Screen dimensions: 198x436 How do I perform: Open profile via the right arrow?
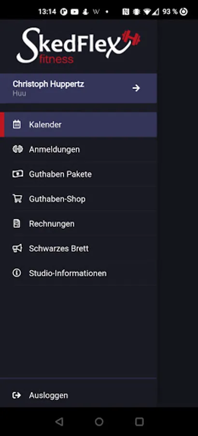click(x=136, y=88)
